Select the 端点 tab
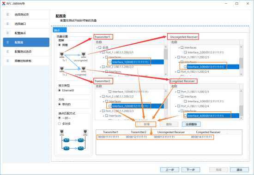 (x=60, y=30)
